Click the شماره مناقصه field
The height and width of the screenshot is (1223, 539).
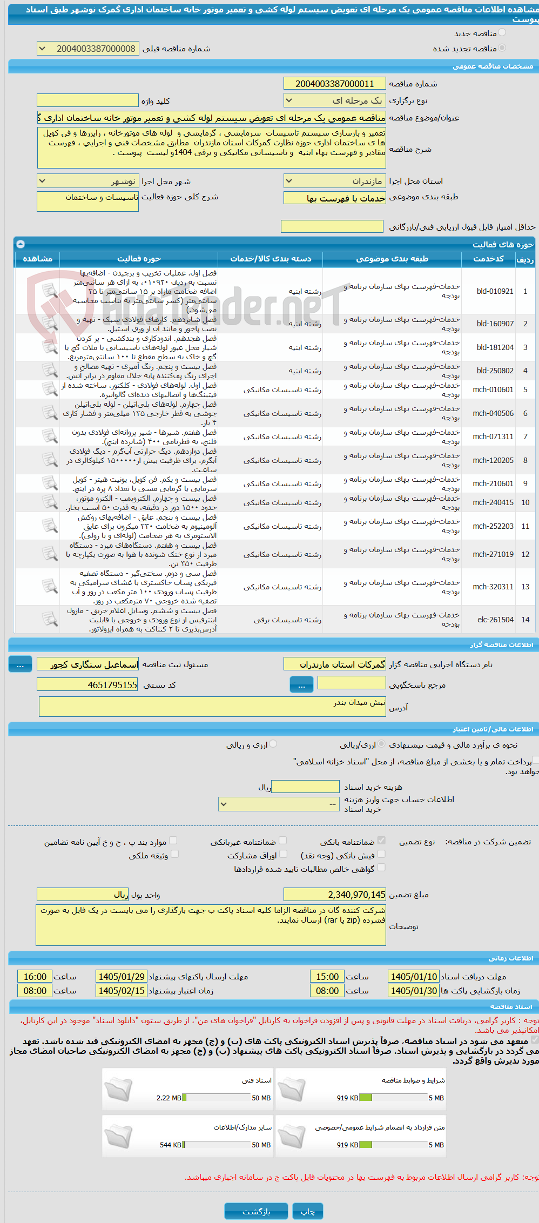tap(334, 84)
